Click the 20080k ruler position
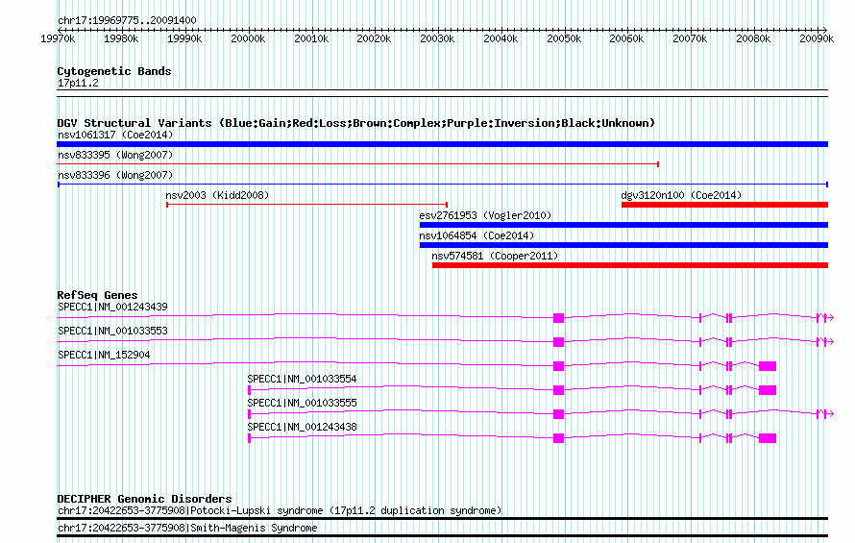This screenshot has width=855, height=543. (753, 38)
